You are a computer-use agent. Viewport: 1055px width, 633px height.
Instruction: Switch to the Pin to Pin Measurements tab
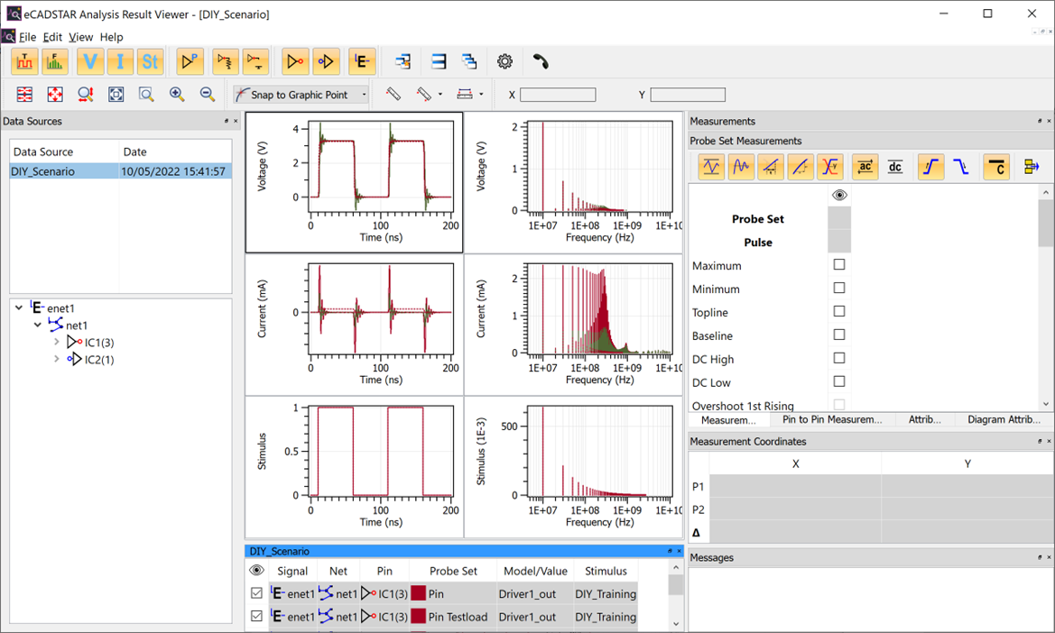pyautogui.click(x=831, y=420)
